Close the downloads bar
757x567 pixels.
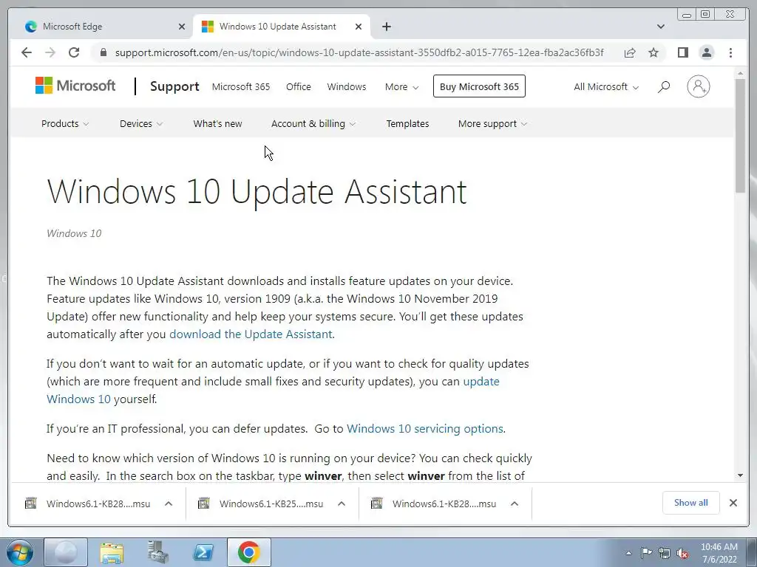coord(733,503)
